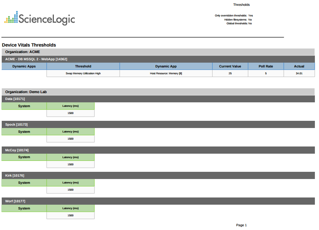The image size is (319, 230).
Task: Select the McCoy [10174] device header
Action: (17, 150)
